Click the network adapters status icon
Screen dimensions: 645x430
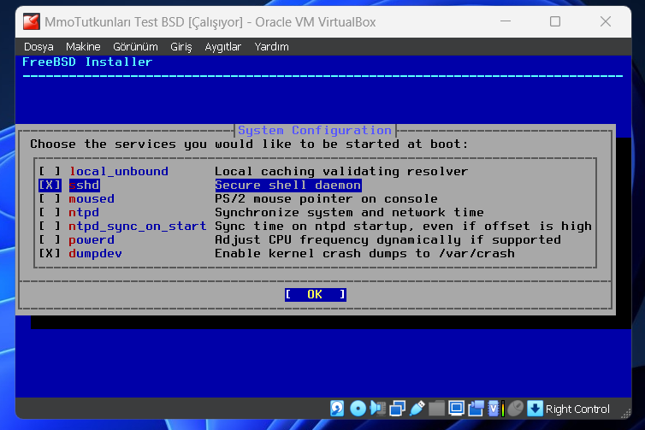point(398,409)
